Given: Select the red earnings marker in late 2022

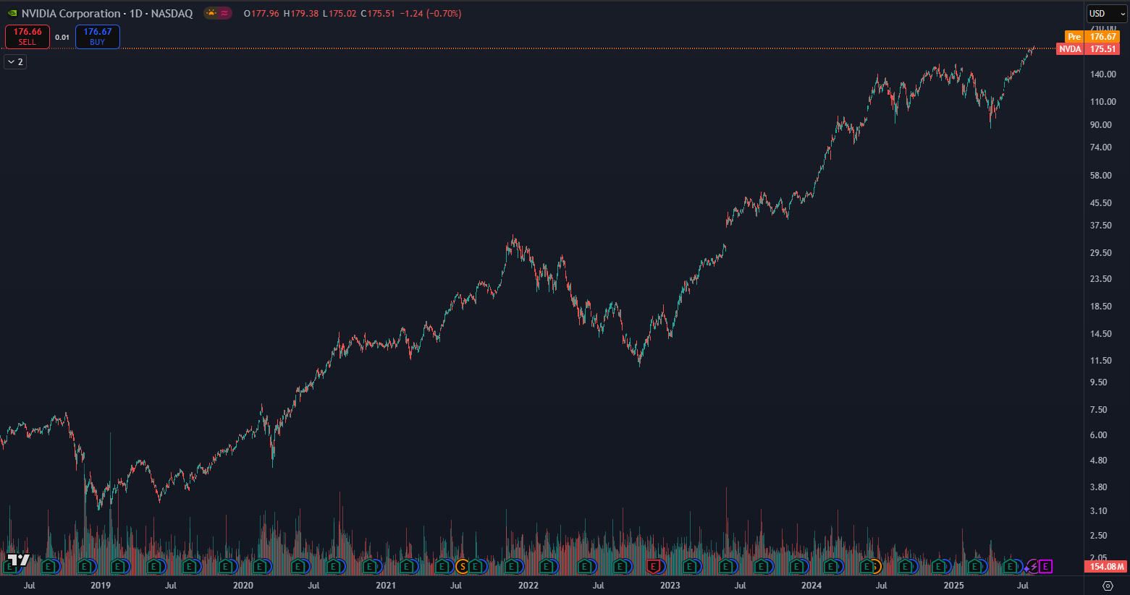Looking at the screenshot, I should 654,567.
